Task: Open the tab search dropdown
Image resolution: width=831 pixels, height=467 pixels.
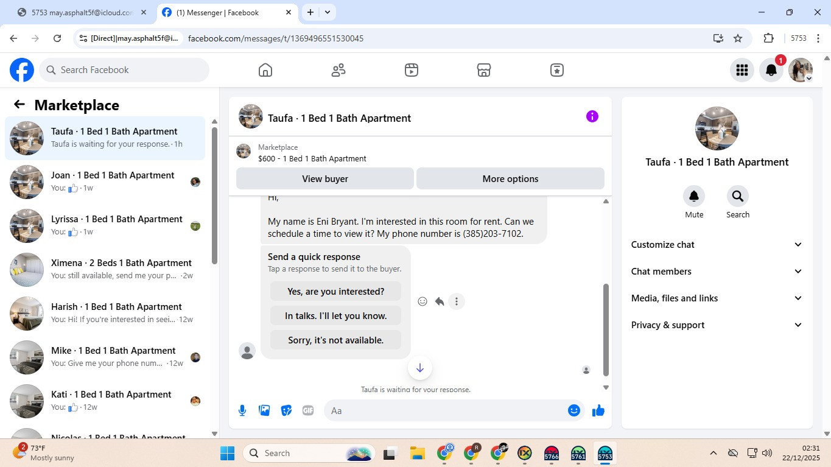Action: 328,12
